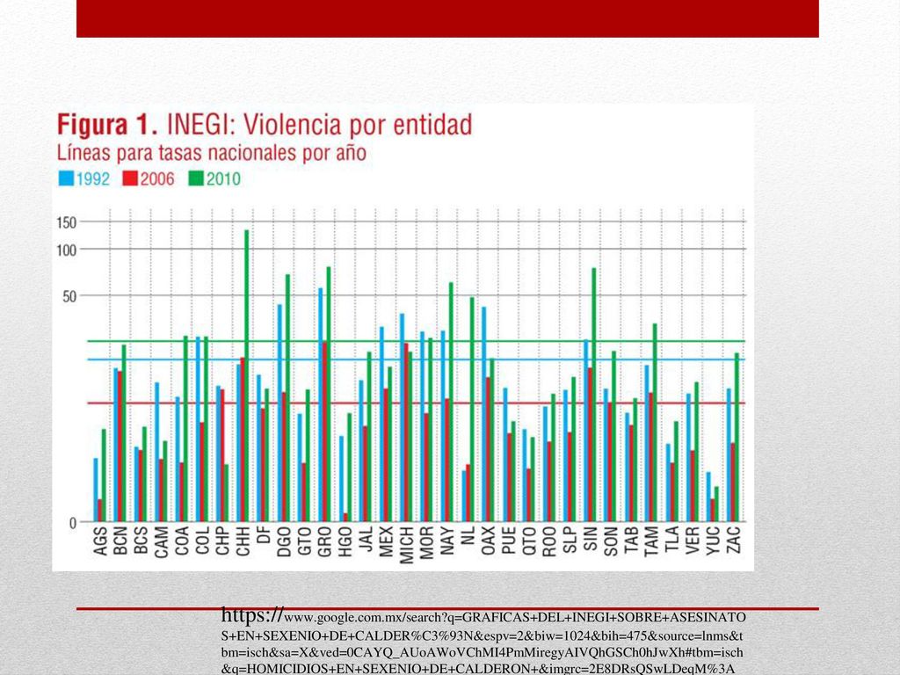Click the y-axis value '0'
The height and width of the screenshot is (675, 900).
pyautogui.click(x=73, y=523)
